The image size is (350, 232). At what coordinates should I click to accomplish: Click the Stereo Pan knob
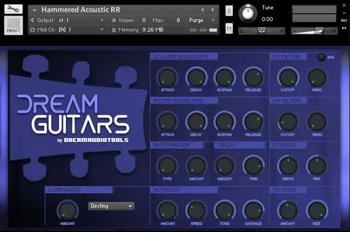tap(317, 166)
